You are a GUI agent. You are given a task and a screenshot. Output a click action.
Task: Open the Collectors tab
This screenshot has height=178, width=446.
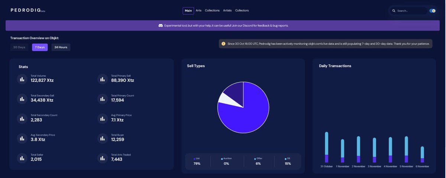click(x=242, y=10)
